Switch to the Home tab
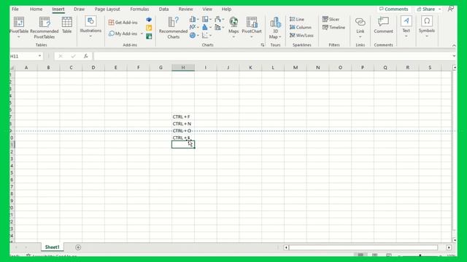This screenshot has width=467, height=262. (36, 9)
